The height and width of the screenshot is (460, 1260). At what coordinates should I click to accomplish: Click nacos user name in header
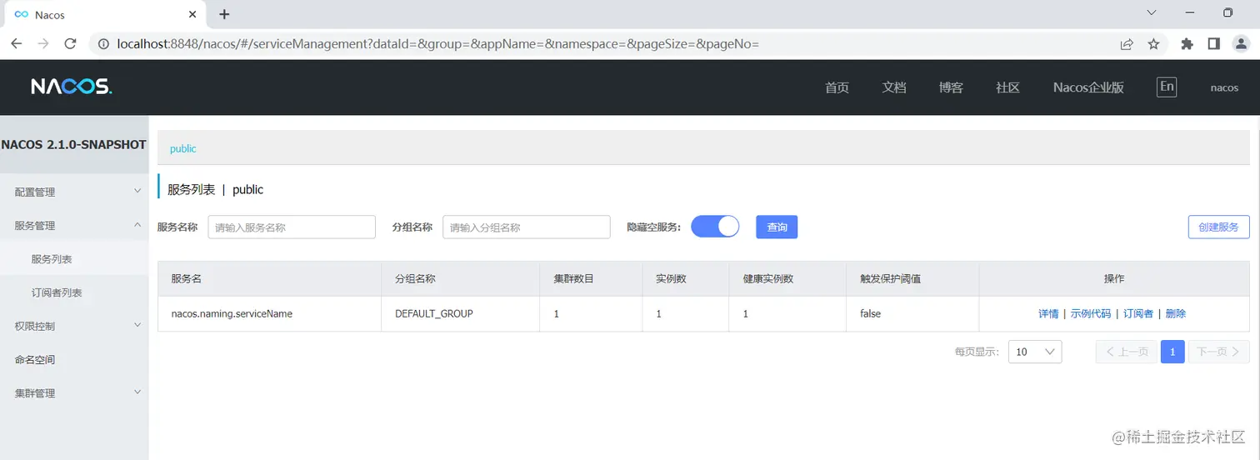click(1224, 87)
